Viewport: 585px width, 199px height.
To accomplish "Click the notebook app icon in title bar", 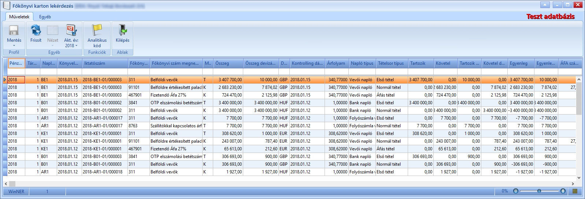I will tap(7, 5).
